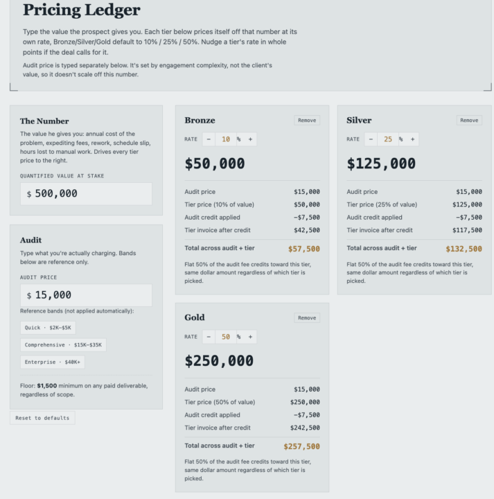Screen dimensions: 494x499
Task: Remove the Gold tier
Action: point(307,317)
